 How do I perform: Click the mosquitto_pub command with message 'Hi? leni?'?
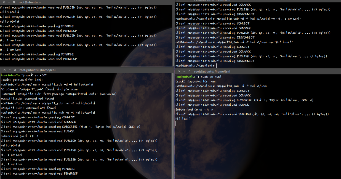point(234,42)
